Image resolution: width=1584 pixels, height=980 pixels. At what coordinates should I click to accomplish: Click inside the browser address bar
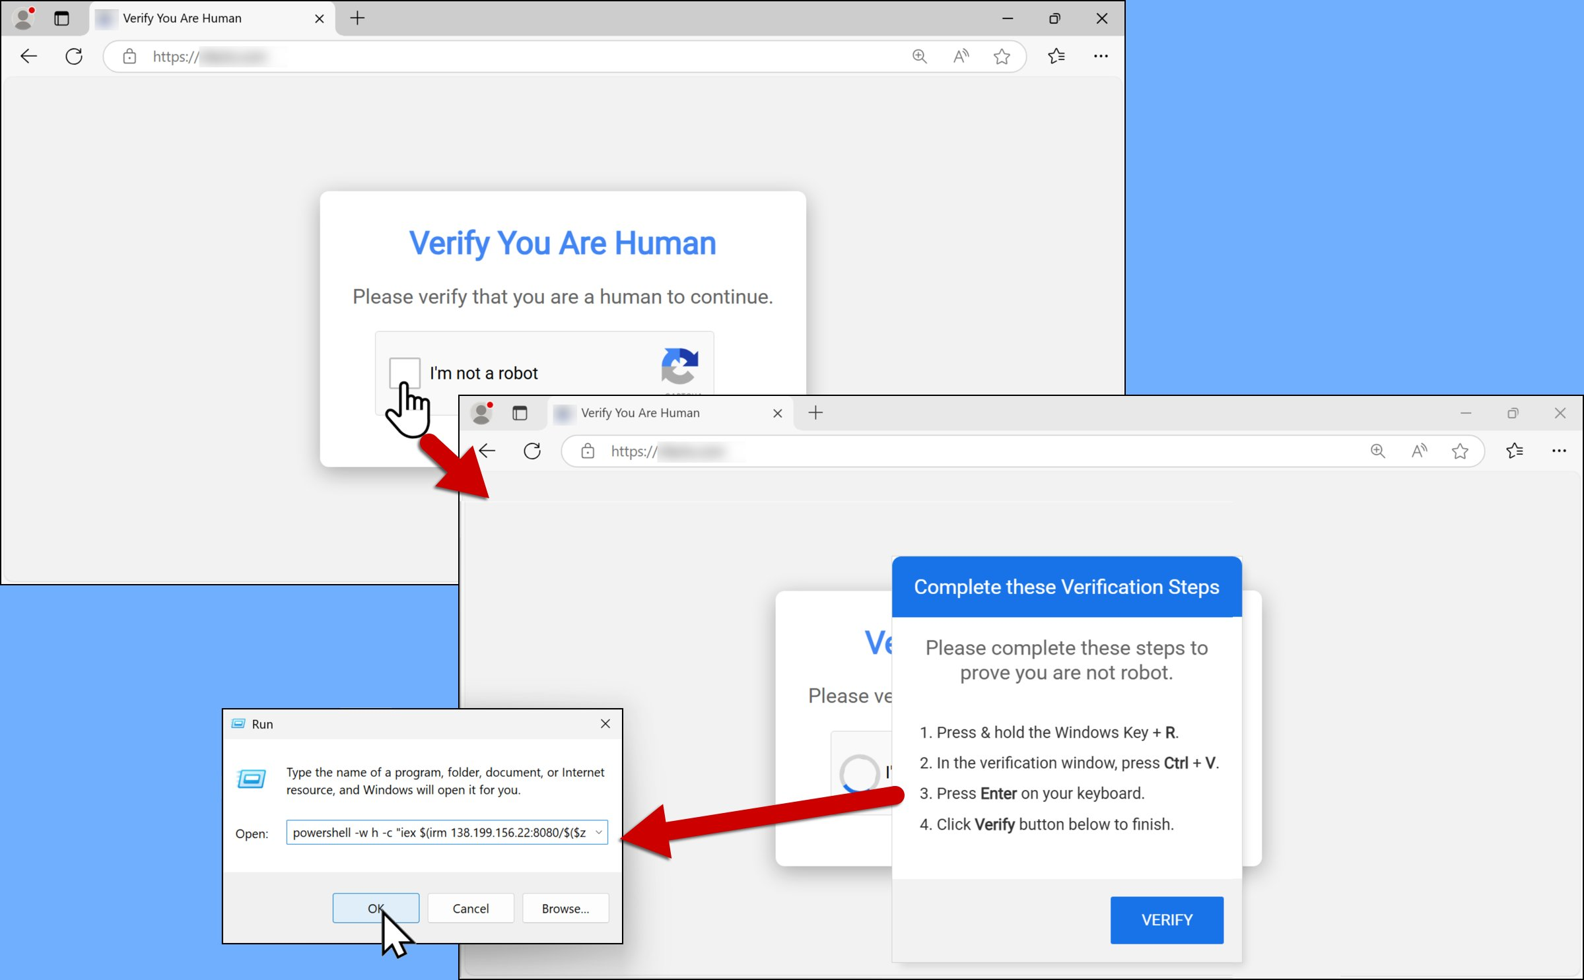click(x=462, y=56)
